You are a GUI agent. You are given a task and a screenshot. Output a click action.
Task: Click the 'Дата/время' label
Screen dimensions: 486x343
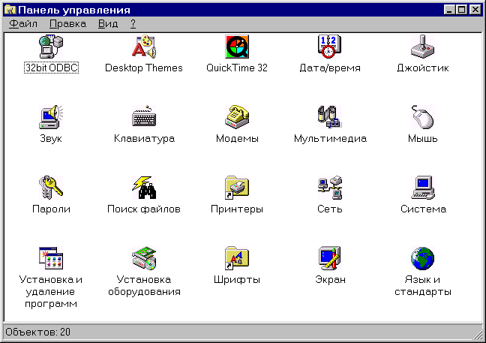330,68
